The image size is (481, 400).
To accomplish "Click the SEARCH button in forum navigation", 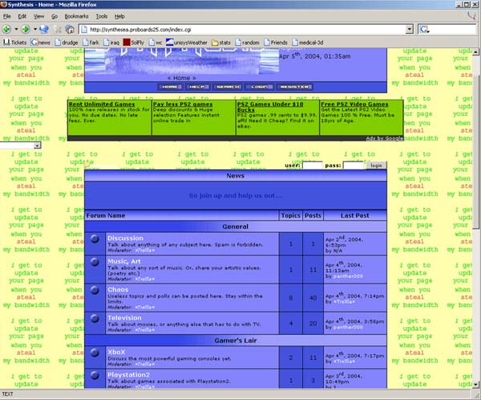I will click(228, 87).
